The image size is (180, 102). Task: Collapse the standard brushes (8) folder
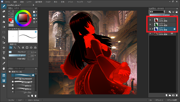10,72
